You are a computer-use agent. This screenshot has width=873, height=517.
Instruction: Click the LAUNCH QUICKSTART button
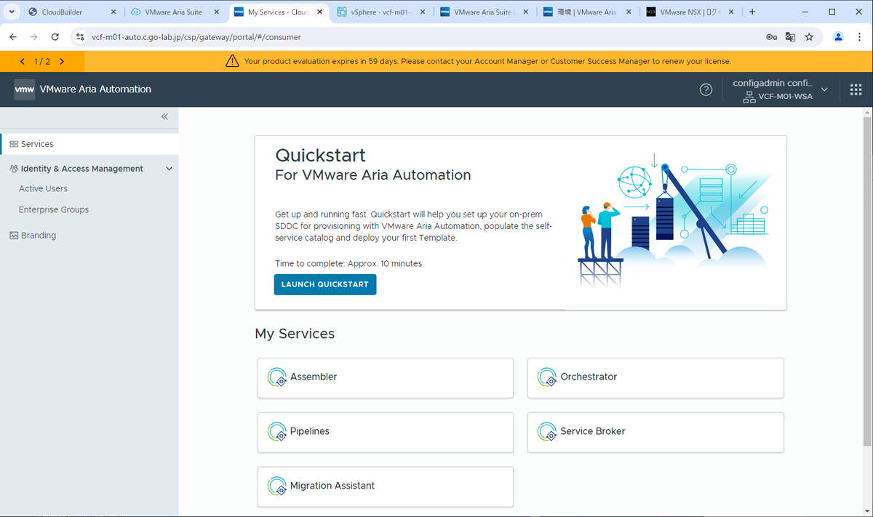point(325,284)
